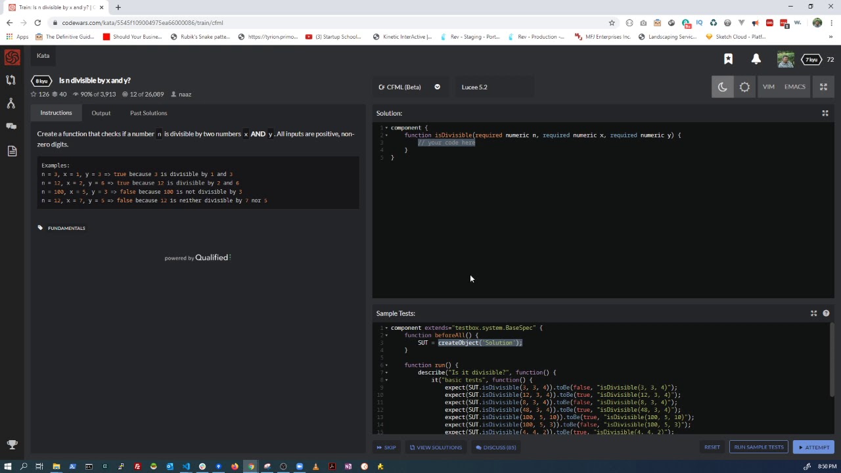The width and height of the screenshot is (841, 473).
Task: Click the FUNDAMENTALS tag
Action: coord(66,228)
